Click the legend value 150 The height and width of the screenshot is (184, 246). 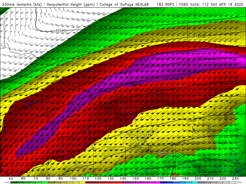coord(136,178)
